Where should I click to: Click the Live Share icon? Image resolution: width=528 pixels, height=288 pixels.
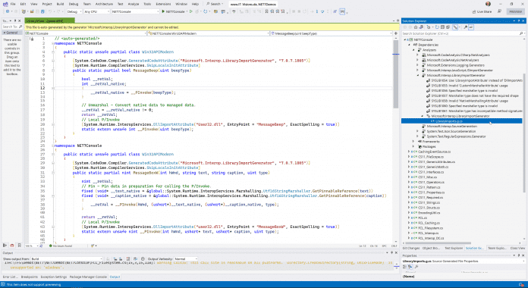[x=474, y=11]
